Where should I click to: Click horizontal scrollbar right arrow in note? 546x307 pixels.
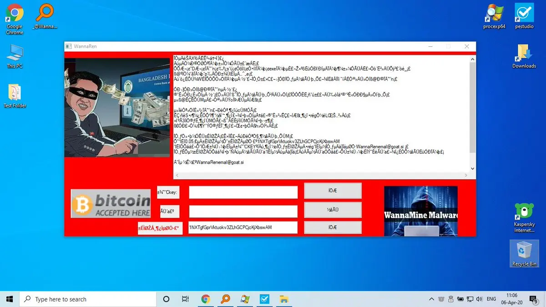[x=465, y=176]
